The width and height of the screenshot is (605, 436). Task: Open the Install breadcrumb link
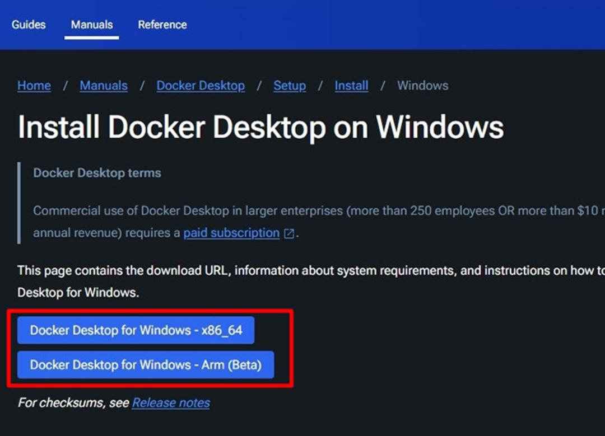(x=351, y=86)
